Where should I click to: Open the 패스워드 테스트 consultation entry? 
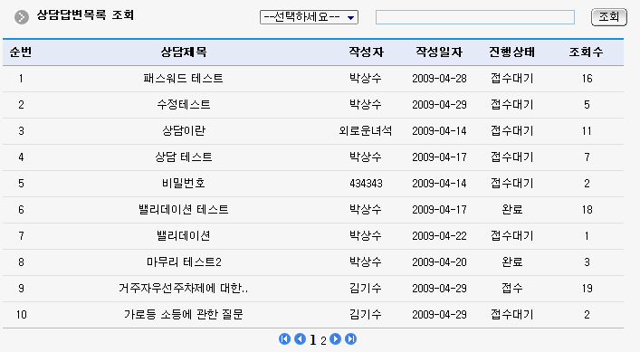(x=183, y=79)
